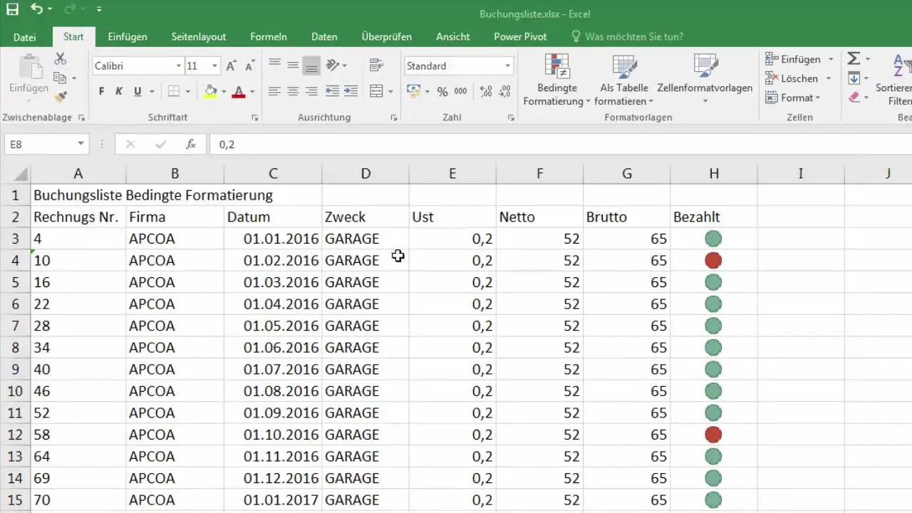Image resolution: width=912 pixels, height=513 pixels.
Task: Toggle middle vertical alignment
Action: coord(293,65)
